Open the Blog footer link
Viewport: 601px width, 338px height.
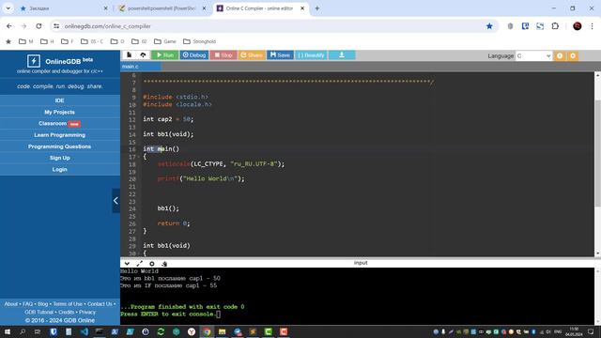[x=43, y=304]
